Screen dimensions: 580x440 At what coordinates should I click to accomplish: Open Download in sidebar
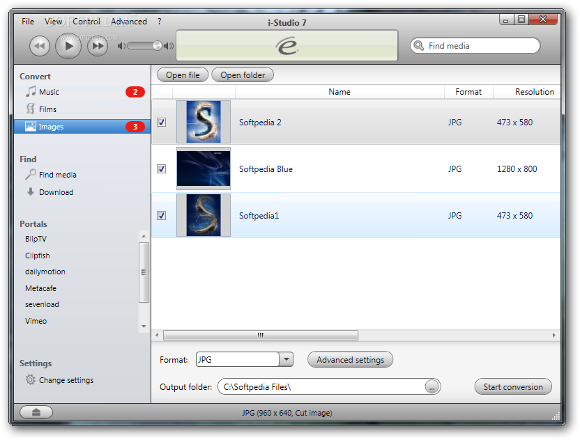[x=56, y=192]
